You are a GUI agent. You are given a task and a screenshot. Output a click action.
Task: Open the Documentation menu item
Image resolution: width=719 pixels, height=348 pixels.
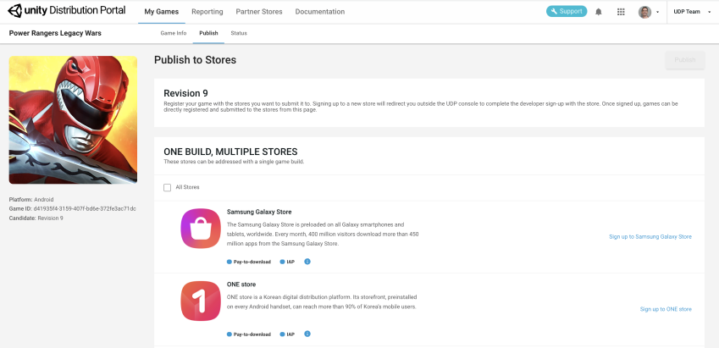click(320, 12)
